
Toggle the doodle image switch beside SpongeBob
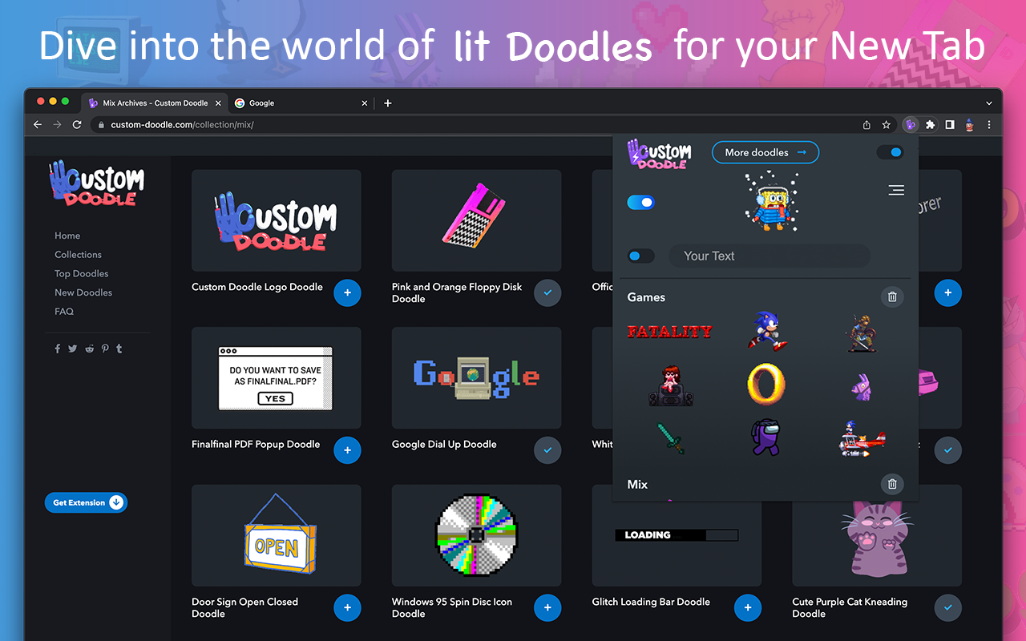[x=640, y=202]
